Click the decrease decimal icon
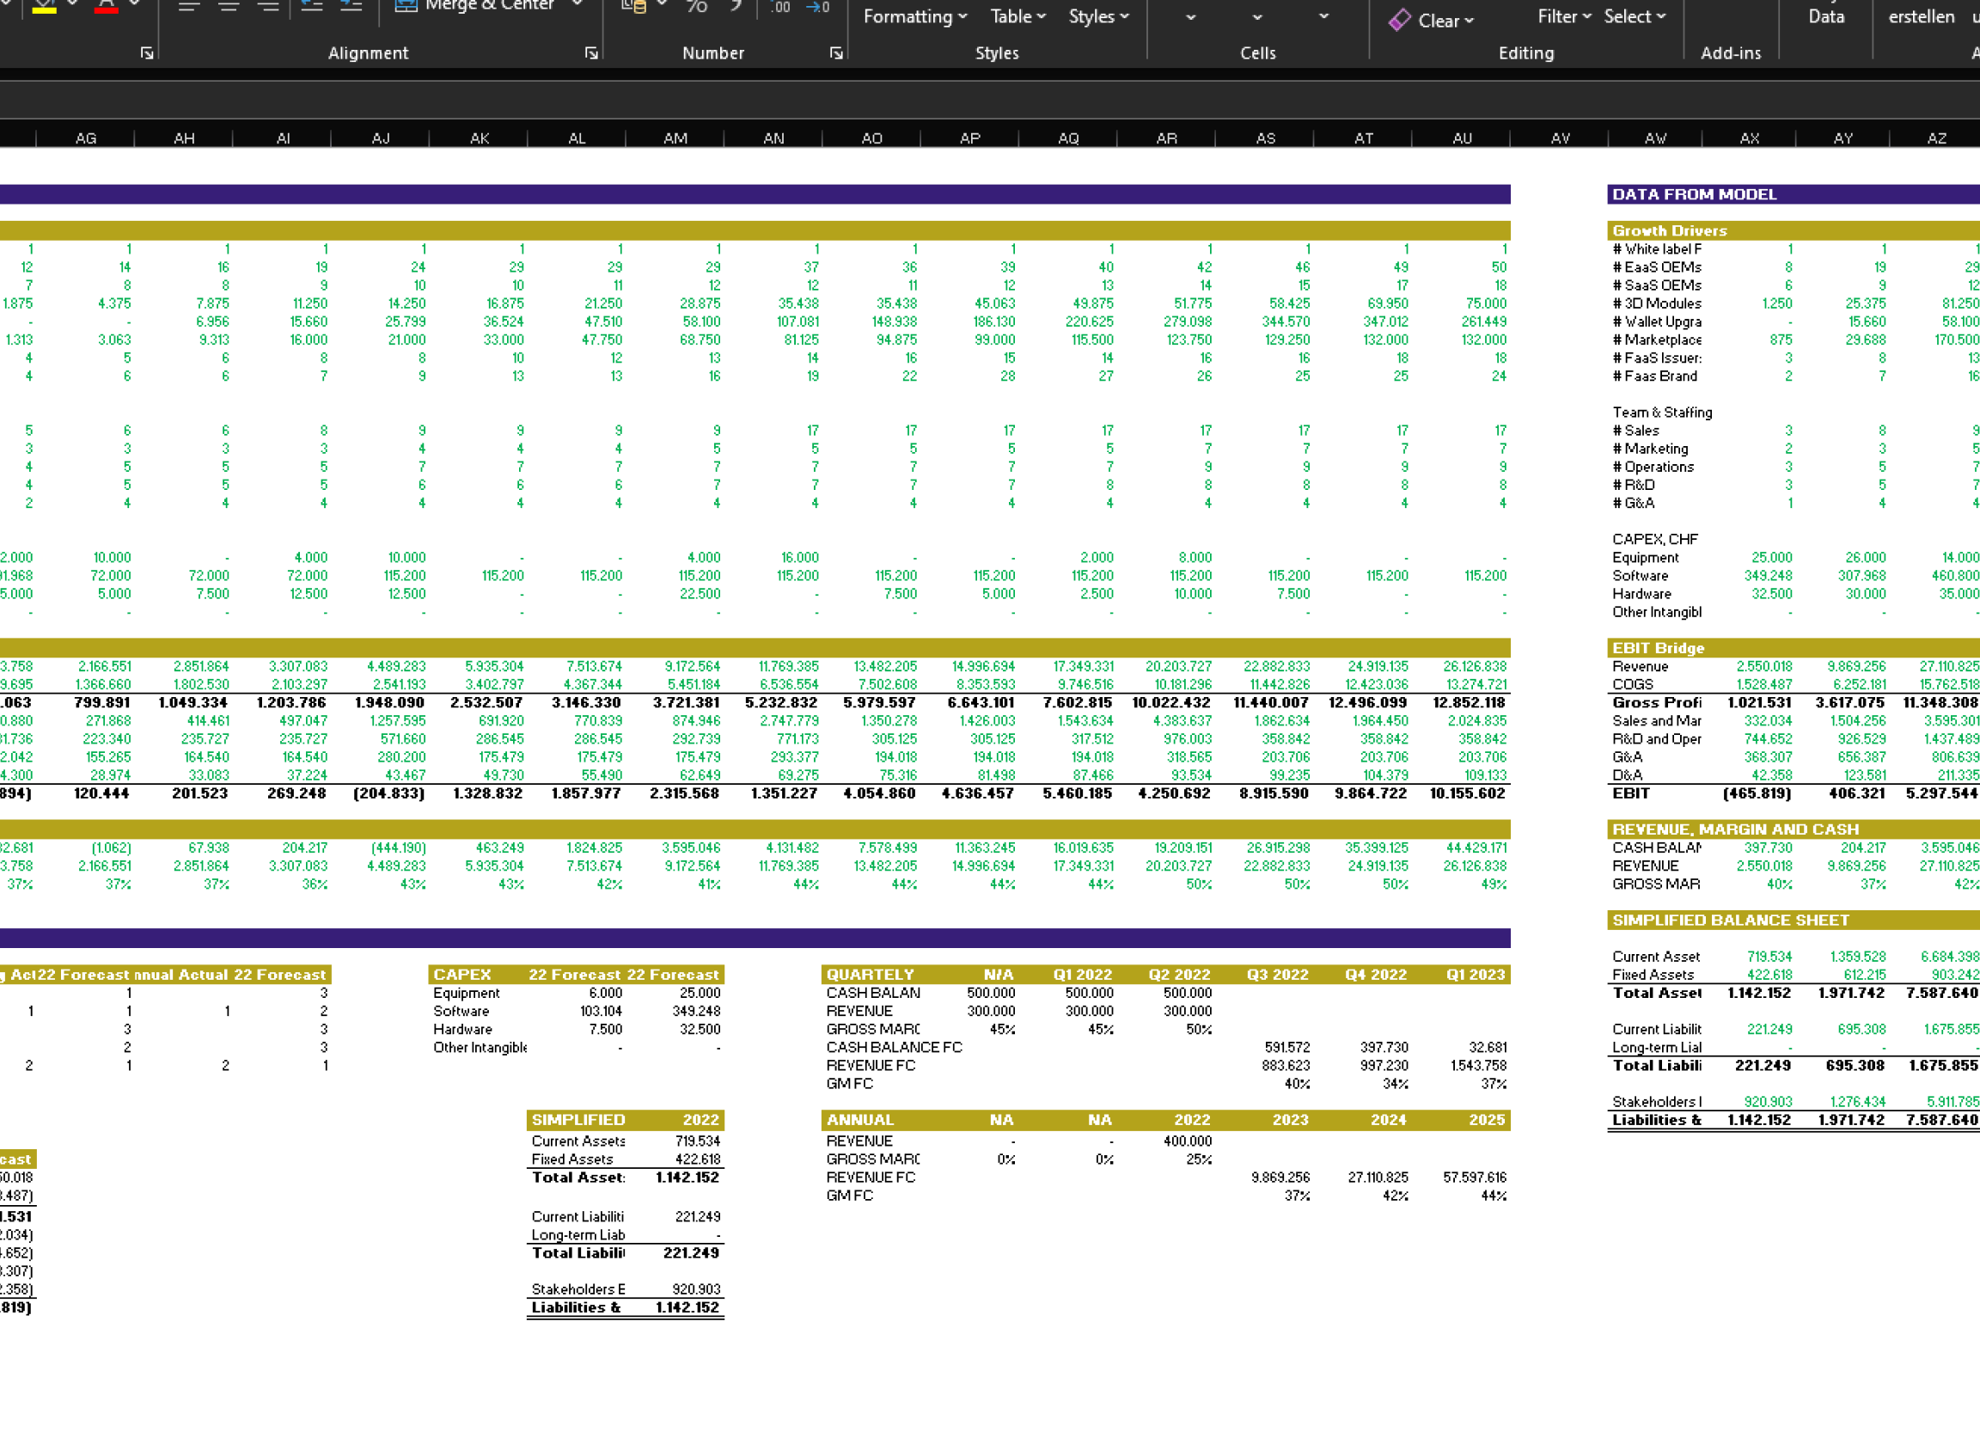The image size is (1980, 1444). click(818, 7)
